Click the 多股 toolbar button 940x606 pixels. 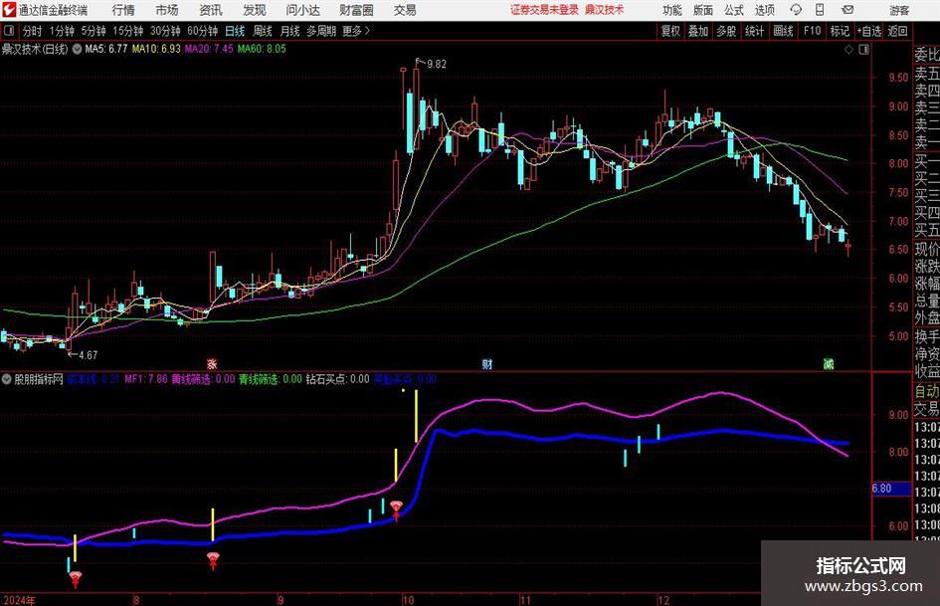tap(726, 31)
